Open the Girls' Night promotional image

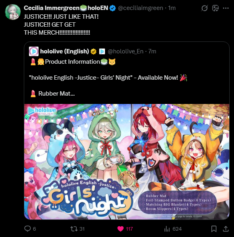(x=127, y=162)
